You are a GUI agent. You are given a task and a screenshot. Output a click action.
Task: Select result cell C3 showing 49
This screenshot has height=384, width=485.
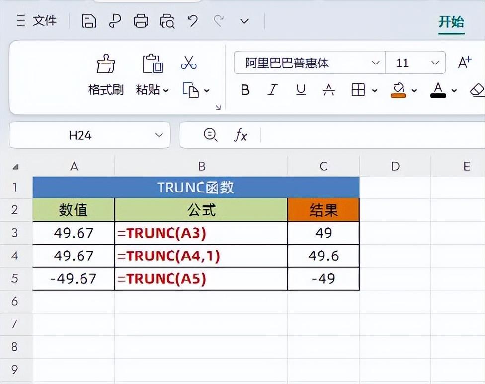pos(323,233)
